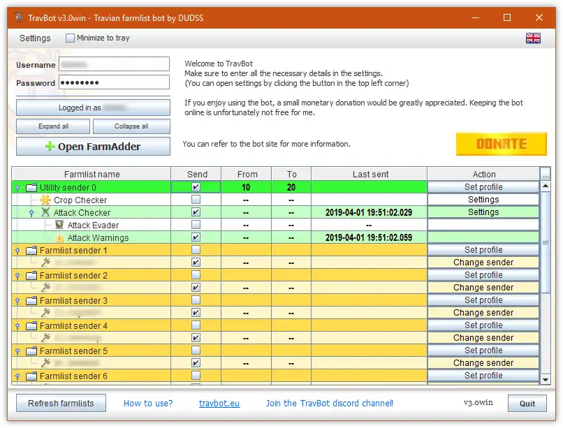Uncheck Send for Attack Checker
The width and height of the screenshot is (563, 428).
click(x=196, y=212)
